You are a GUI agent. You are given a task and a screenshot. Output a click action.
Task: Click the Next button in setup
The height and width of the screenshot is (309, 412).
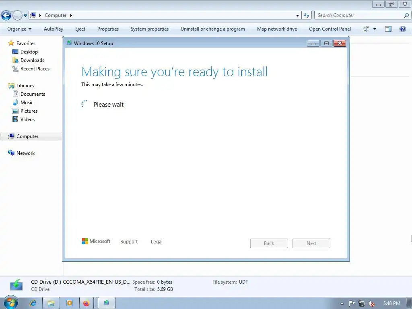tap(311, 243)
